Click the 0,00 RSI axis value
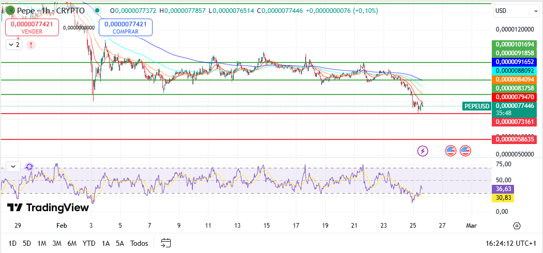543x253 pixels. (502, 212)
